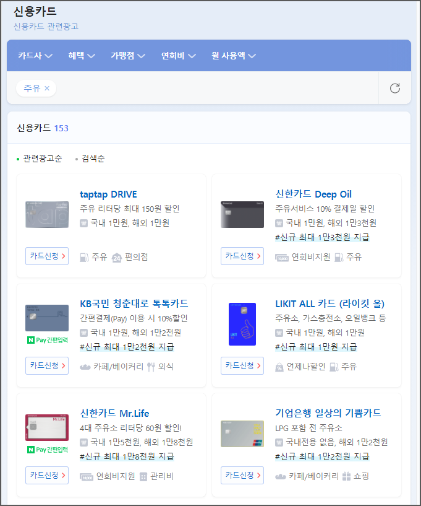
Task: Apply for KB국민 청춘대로 톡톡카드
Action: [x=47, y=365]
